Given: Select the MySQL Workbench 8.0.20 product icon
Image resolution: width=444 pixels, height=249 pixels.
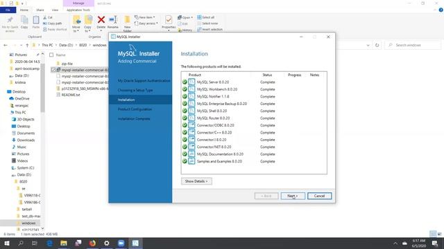Looking at the screenshot, I should pos(191,89).
